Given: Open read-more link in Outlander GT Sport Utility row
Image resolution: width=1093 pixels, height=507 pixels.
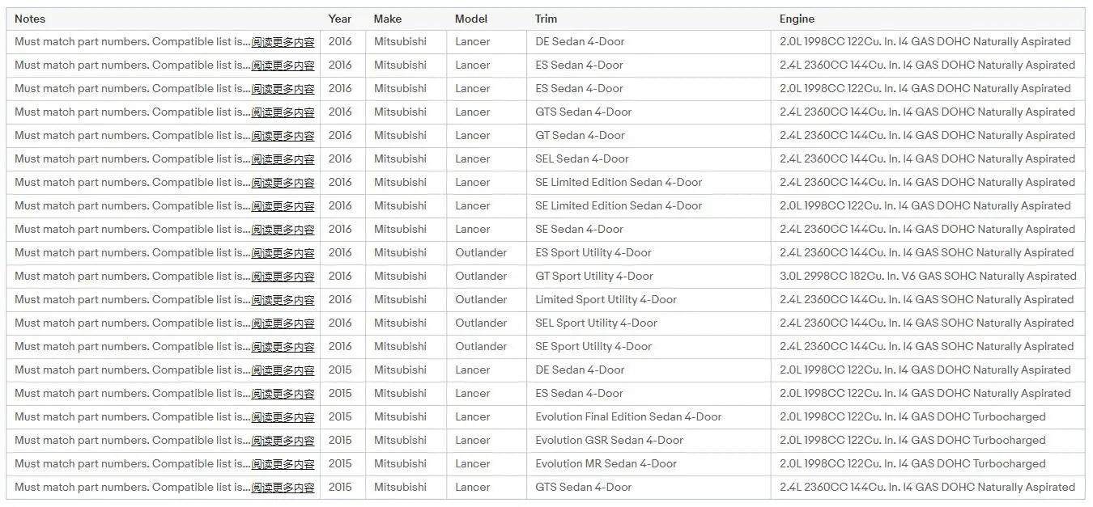Looking at the screenshot, I should point(283,277).
